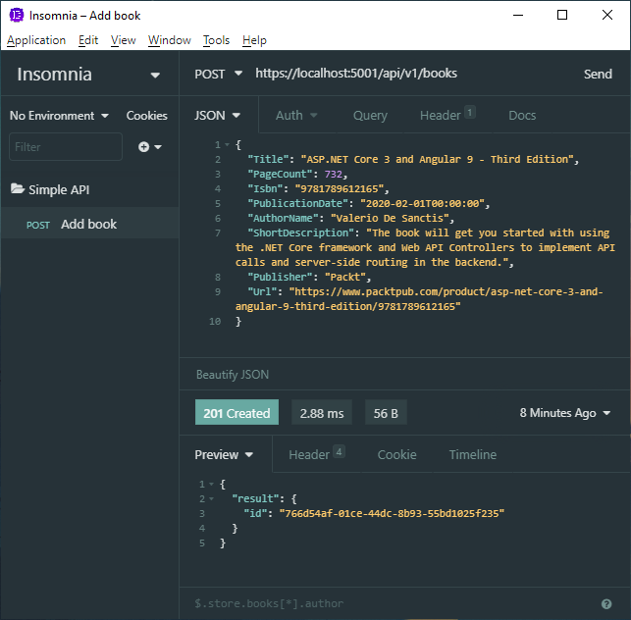Screen dimensions: 631x620
Task: Open the 8 Minutes Ago history dropdown
Action: (x=565, y=413)
